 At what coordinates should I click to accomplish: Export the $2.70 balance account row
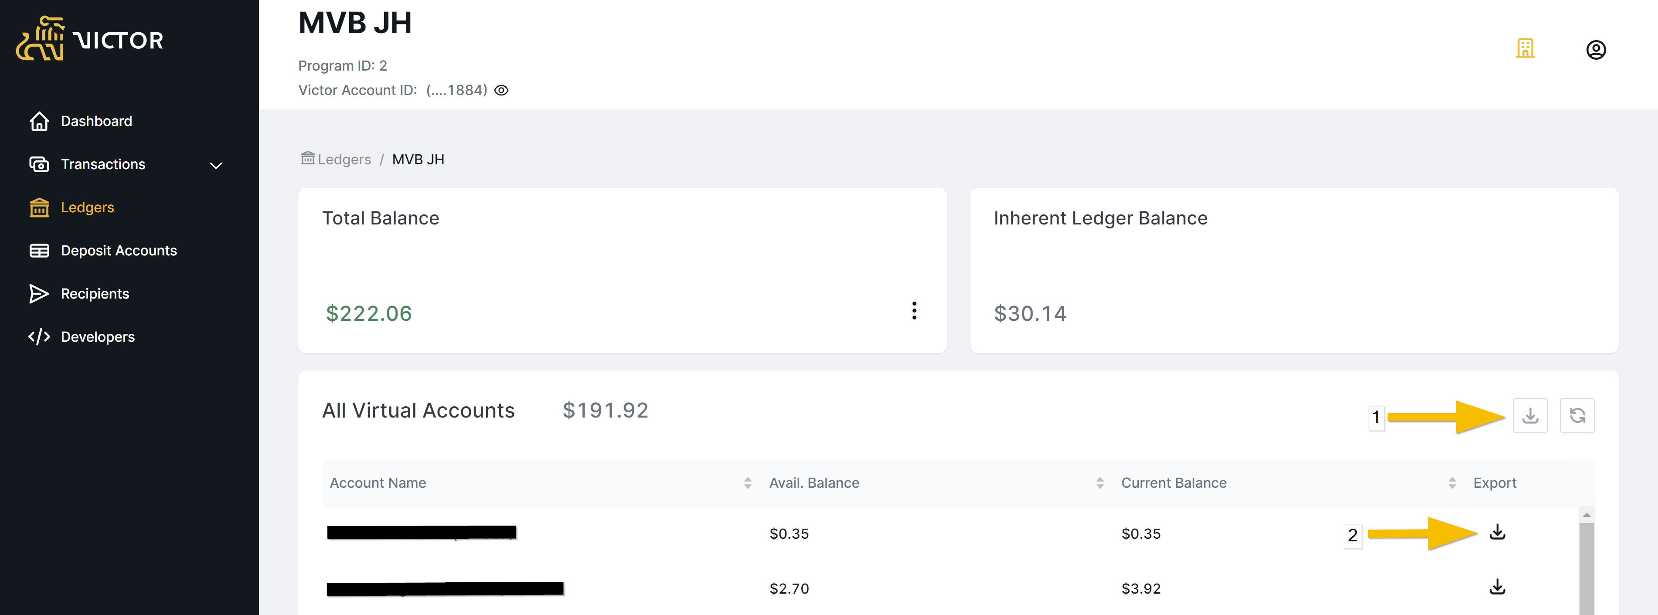coord(1497,587)
